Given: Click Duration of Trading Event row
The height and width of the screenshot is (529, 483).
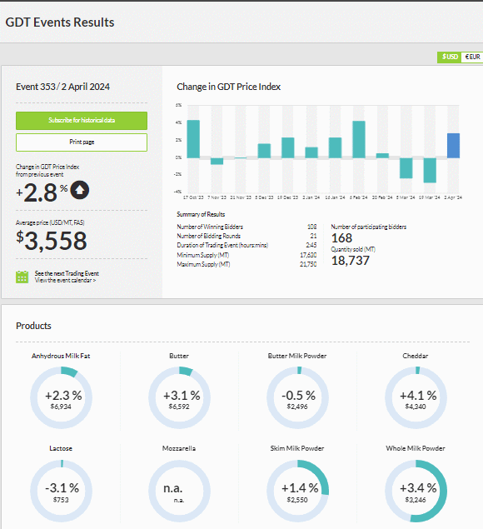Looking at the screenshot, I should (246, 245).
